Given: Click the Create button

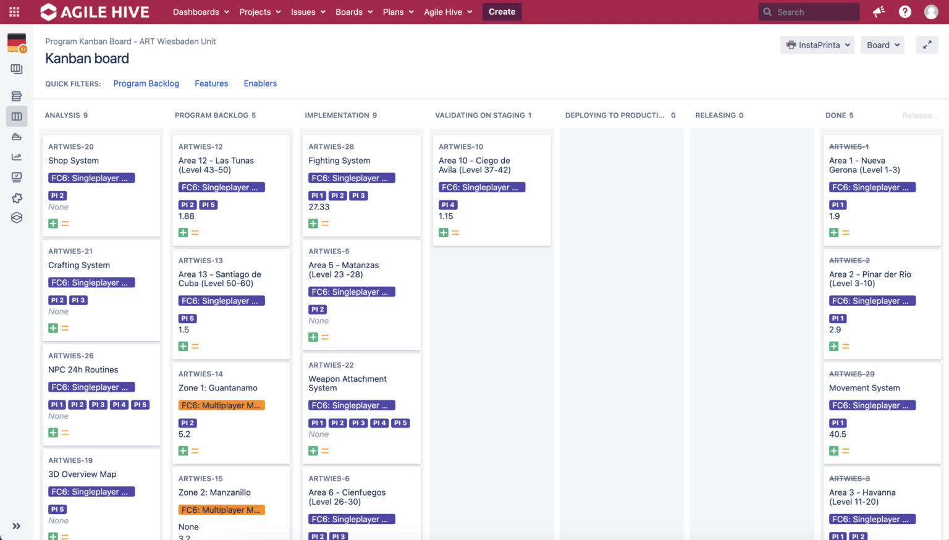Looking at the screenshot, I should [x=502, y=12].
